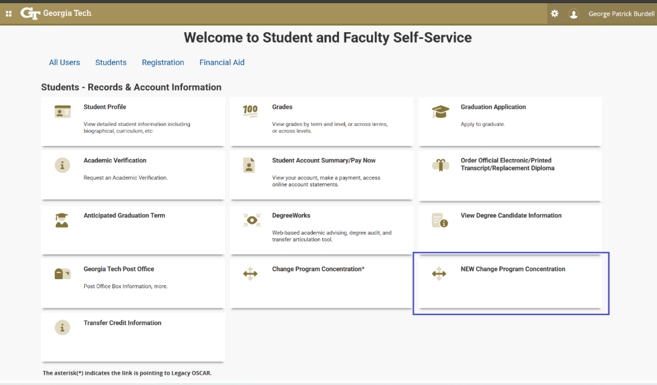
Task: Click the Student Profile ID card icon
Action: click(63, 111)
